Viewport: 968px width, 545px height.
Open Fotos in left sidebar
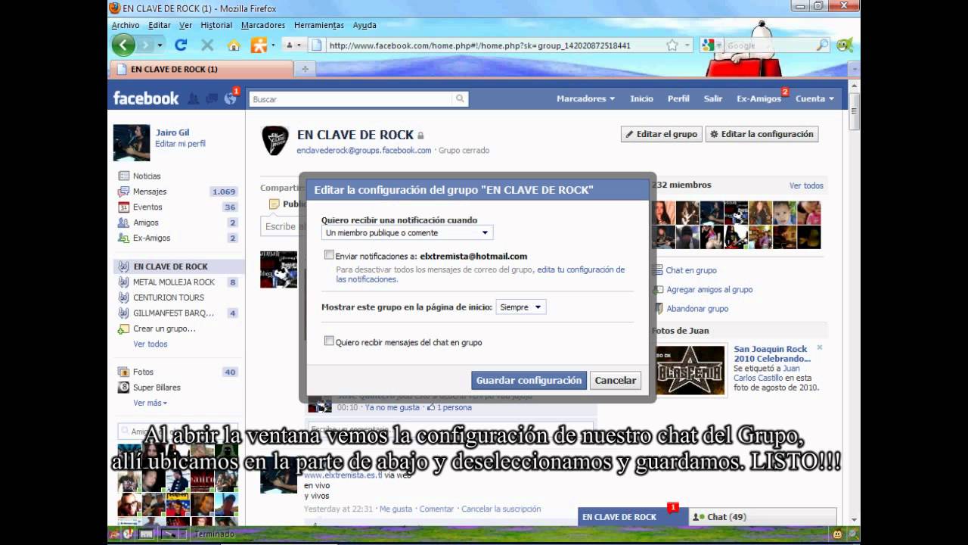click(143, 372)
